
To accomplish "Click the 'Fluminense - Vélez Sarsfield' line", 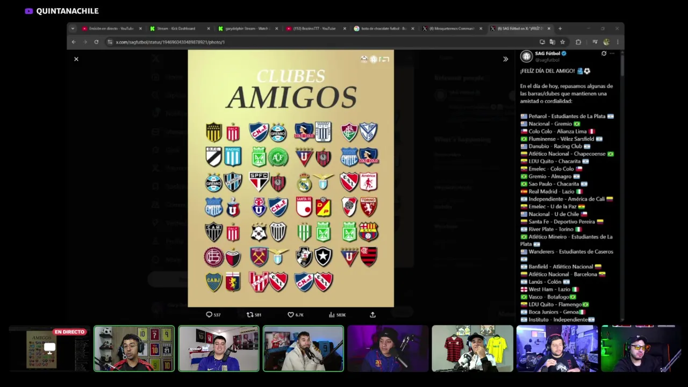I will pos(561,139).
